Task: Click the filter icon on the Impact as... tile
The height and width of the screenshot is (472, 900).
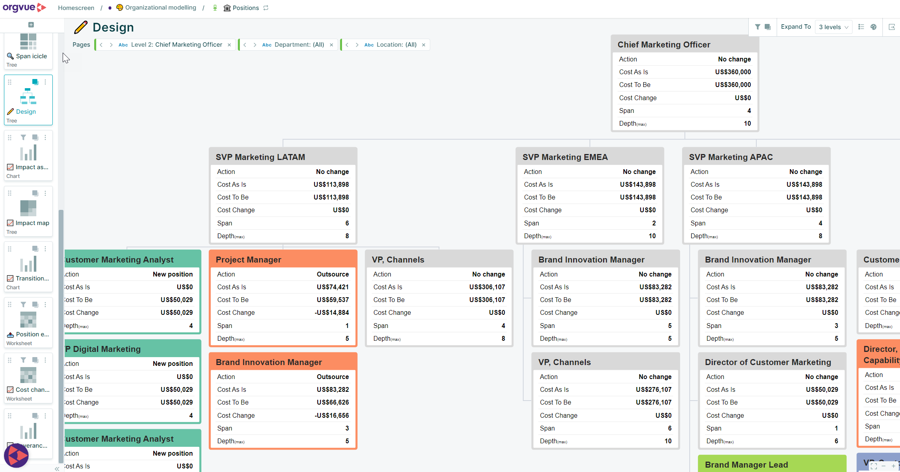Action: click(x=24, y=137)
